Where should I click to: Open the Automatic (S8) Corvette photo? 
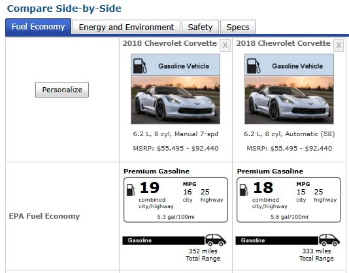click(289, 100)
